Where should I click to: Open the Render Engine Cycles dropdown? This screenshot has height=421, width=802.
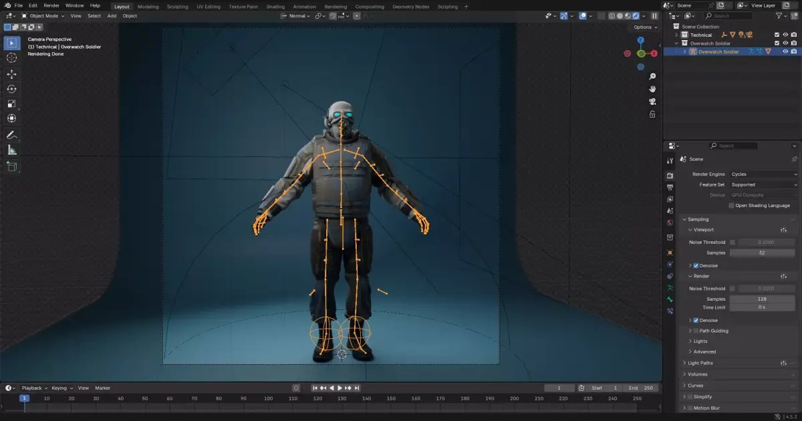(763, 174)
